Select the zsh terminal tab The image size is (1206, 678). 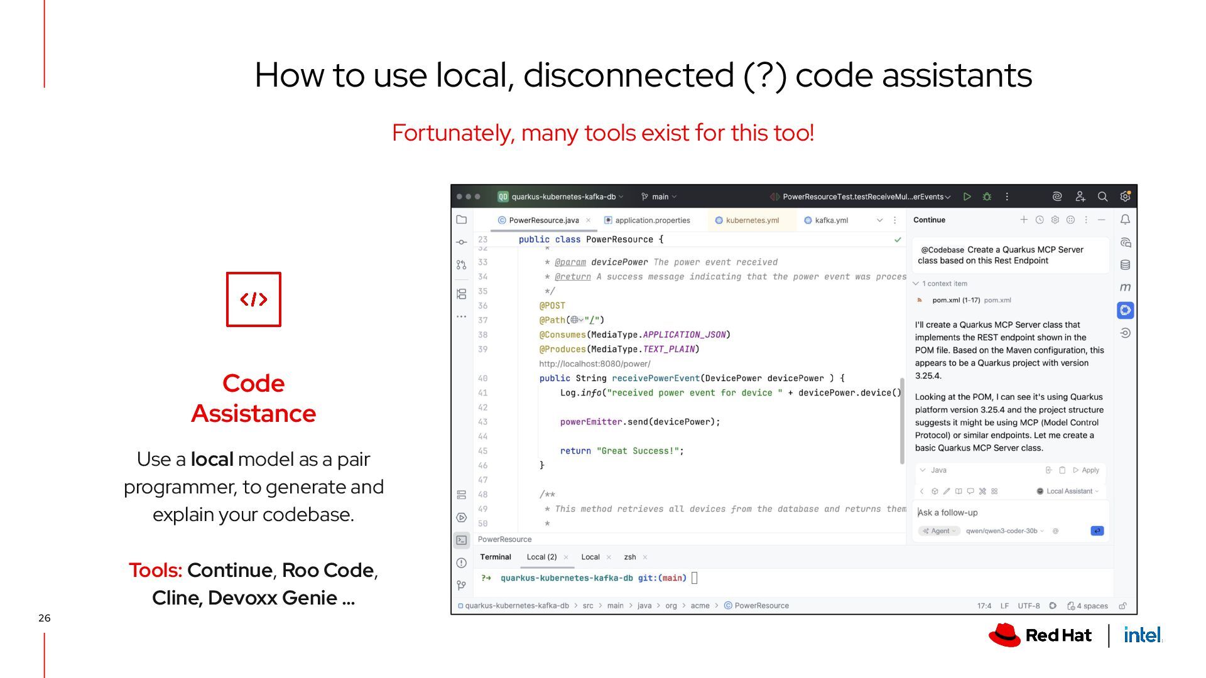[629, 557]
